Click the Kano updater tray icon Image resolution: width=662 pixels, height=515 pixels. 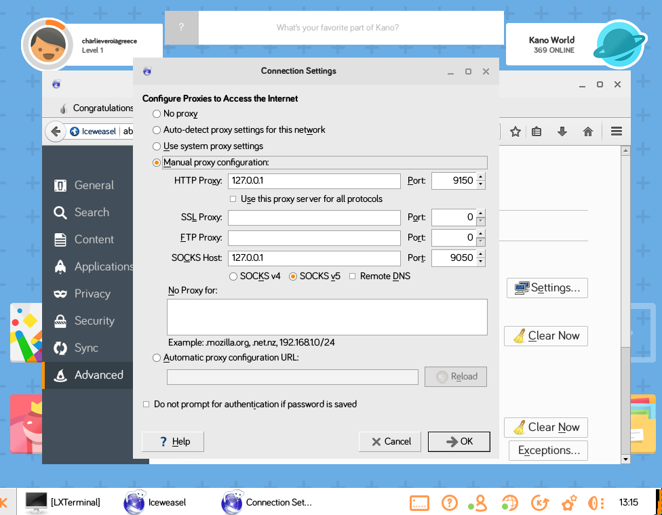(539, 503)
